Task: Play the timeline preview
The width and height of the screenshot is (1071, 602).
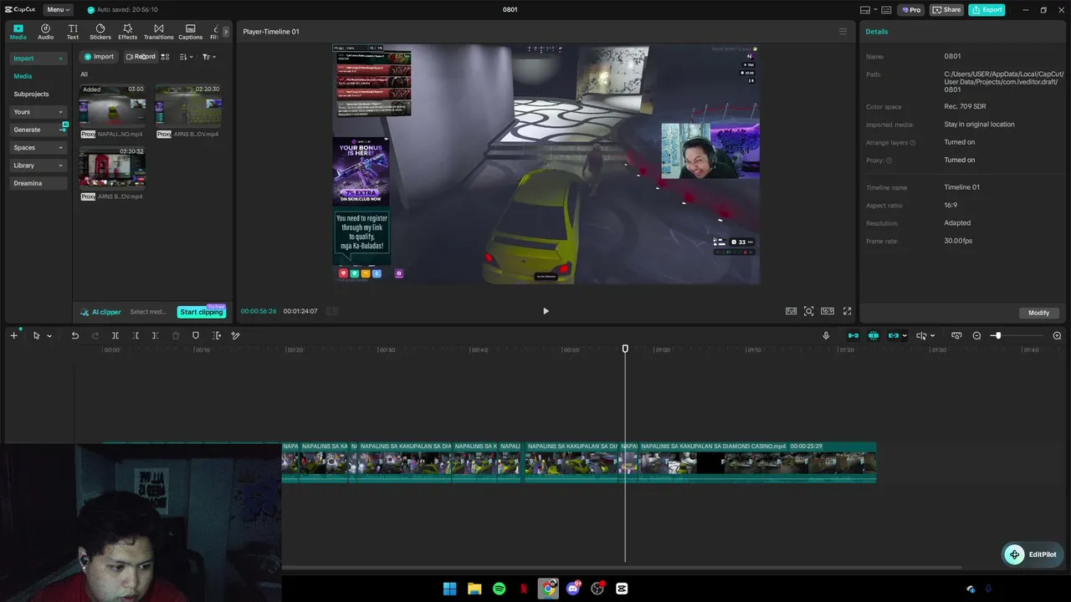Action: (x=546, y=311)
